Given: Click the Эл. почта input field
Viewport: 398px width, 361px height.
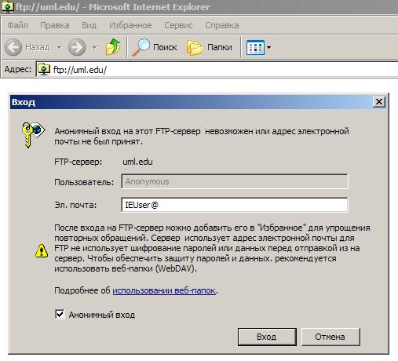Looking at the screenshot, I should [x=235, y=205].
